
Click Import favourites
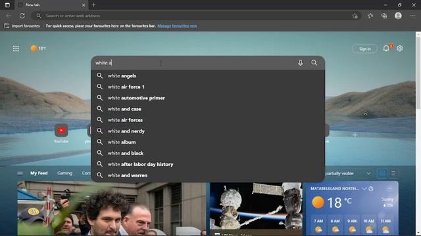(x=22, y=26)
